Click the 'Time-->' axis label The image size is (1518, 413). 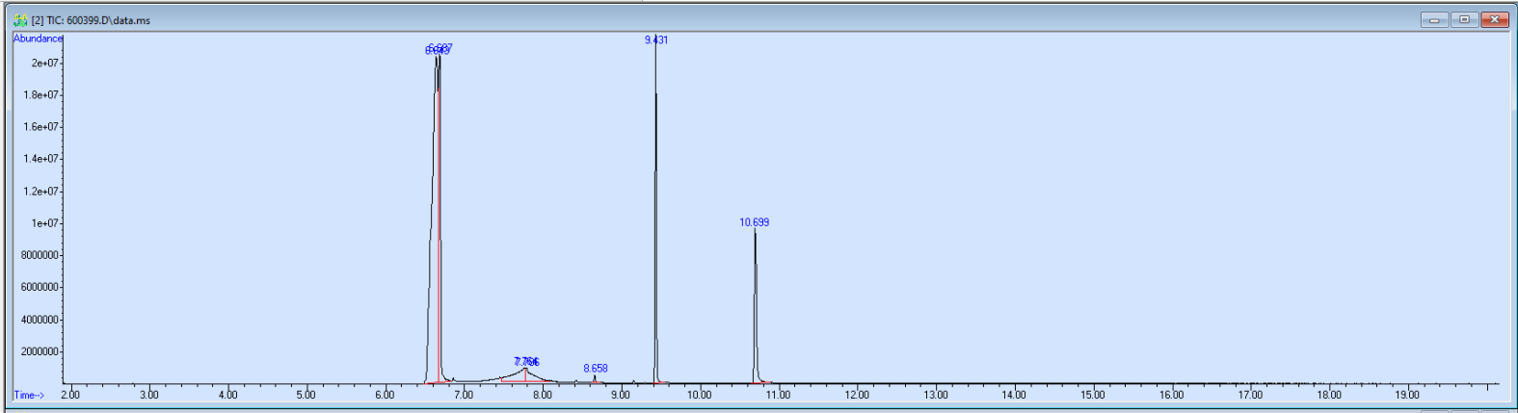point(29,395)
